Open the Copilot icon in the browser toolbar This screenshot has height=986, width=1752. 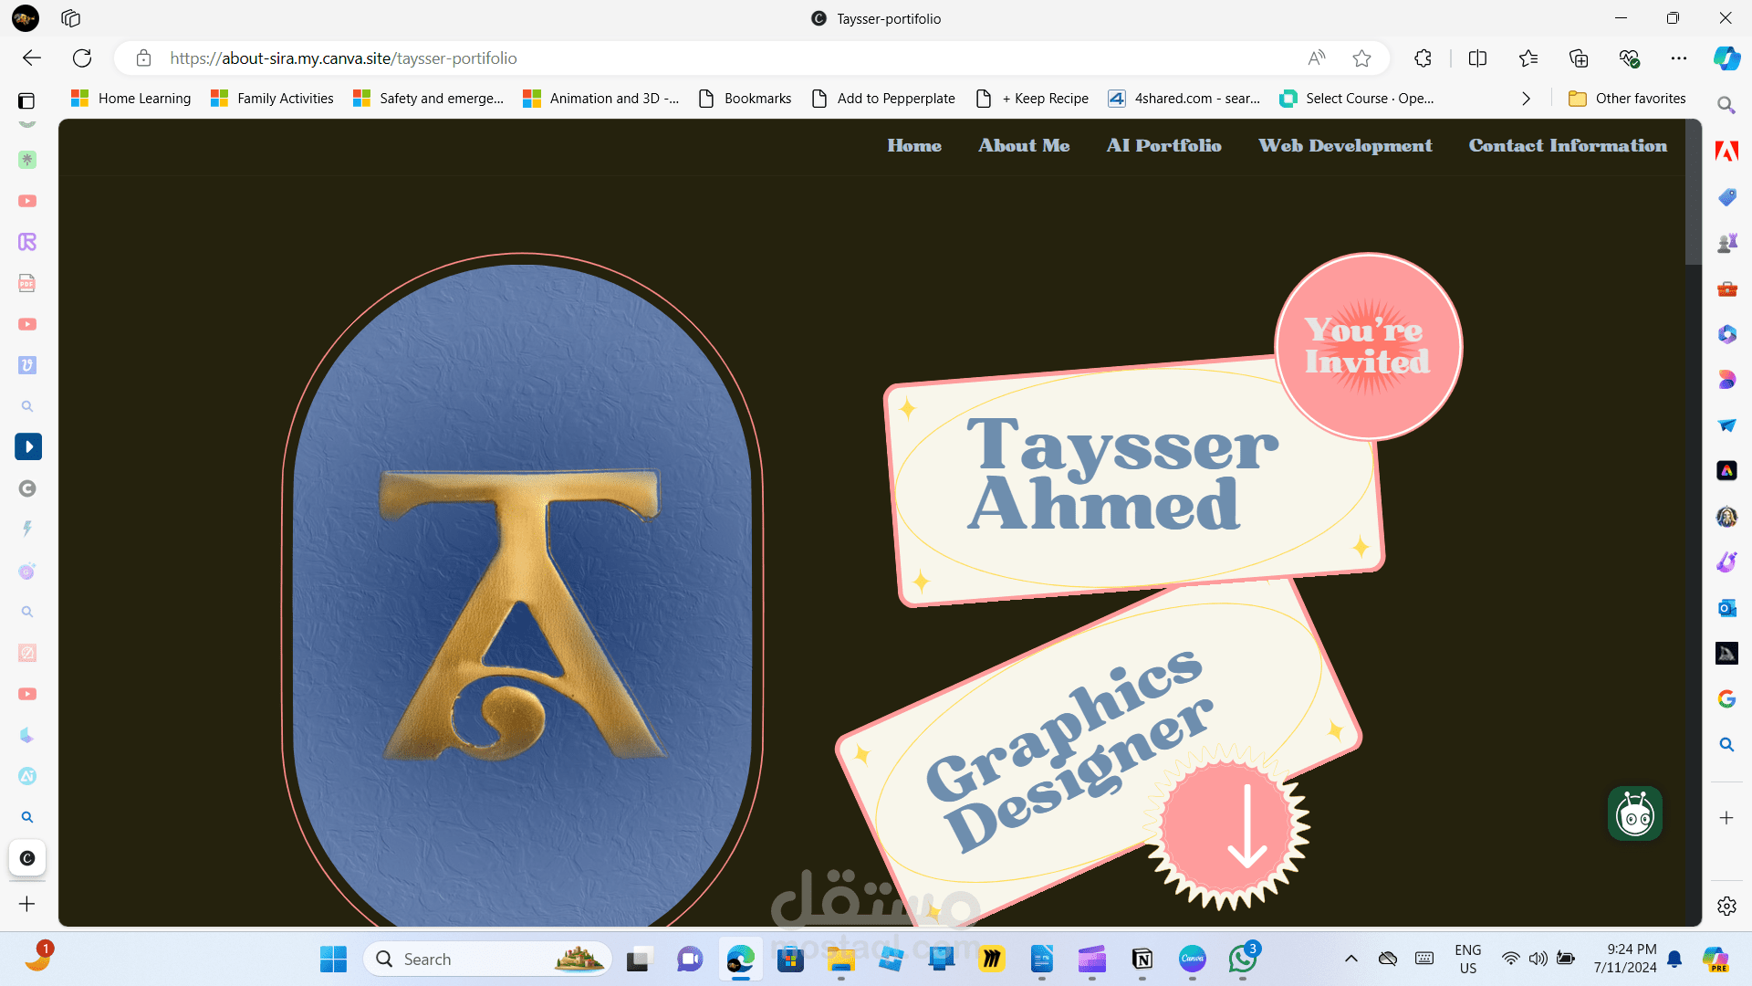coord(1726,58)
